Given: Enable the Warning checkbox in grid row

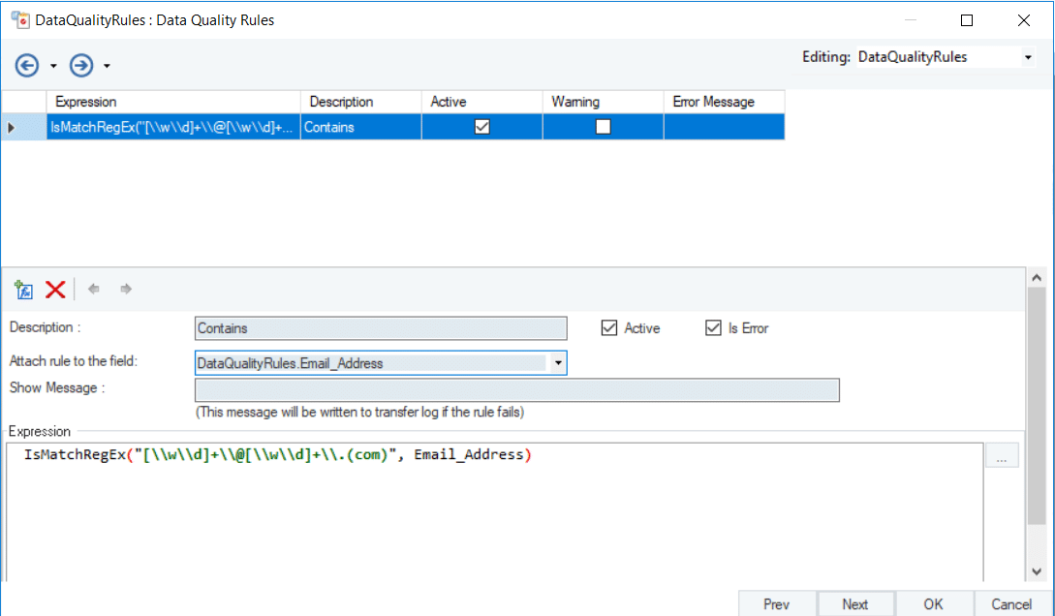Looking at the screenshot, I should (x=603, y=127).
